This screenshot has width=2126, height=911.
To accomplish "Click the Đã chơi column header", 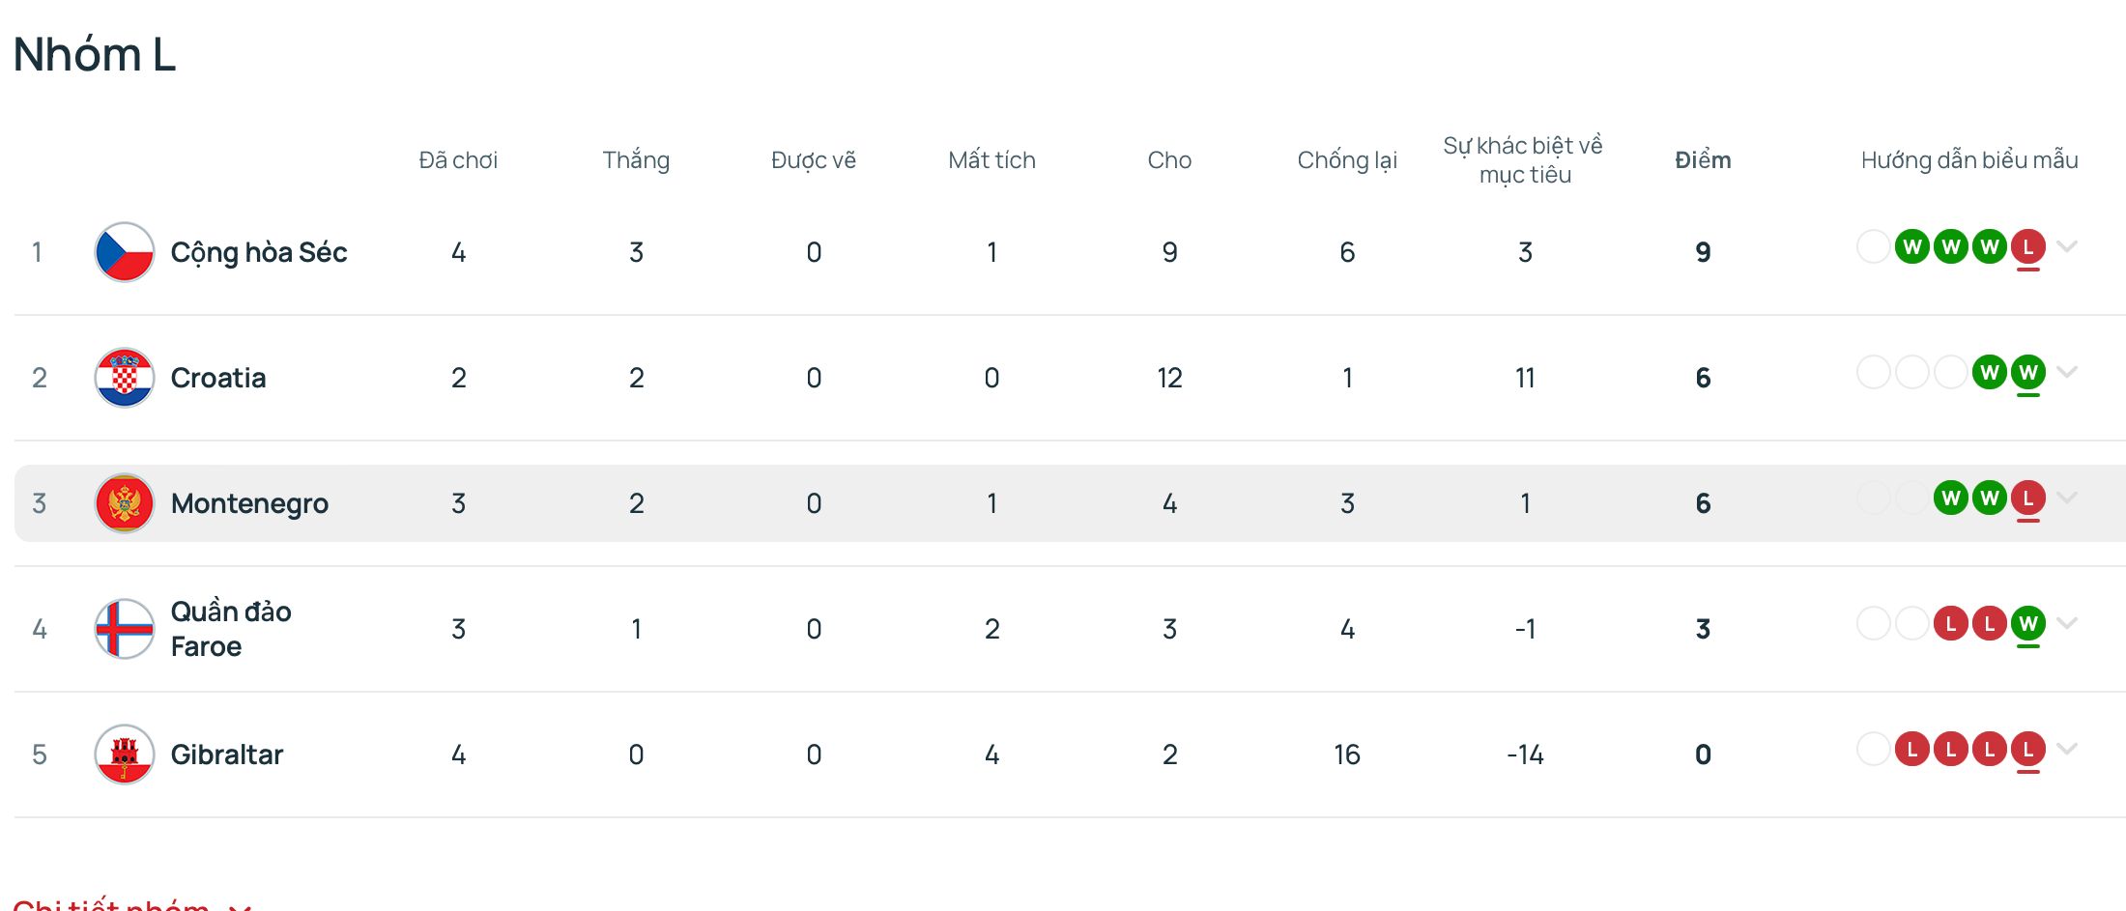I will point(458,160).
